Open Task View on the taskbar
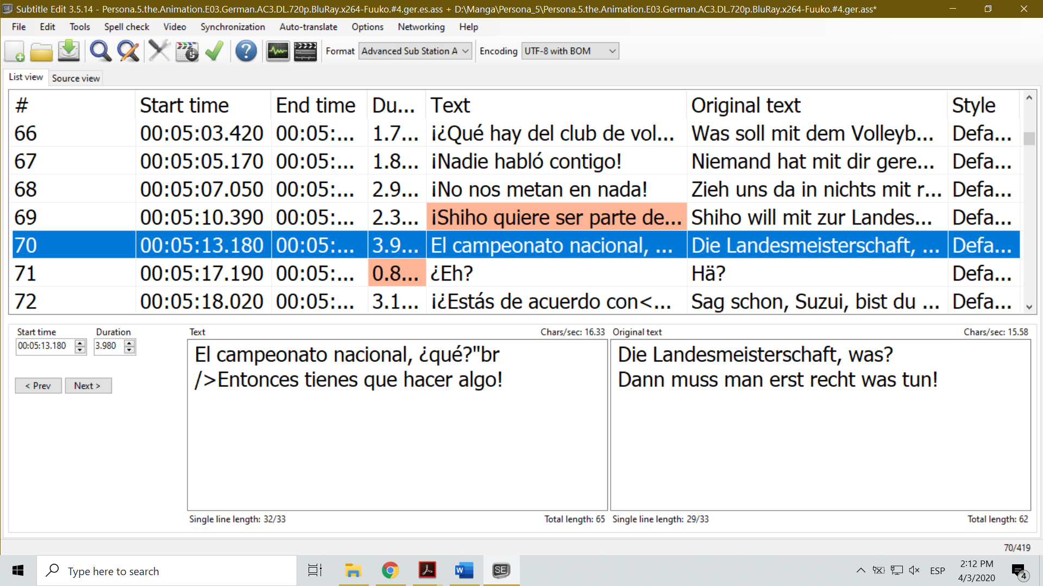Viewport: 1043px width, 586px height. point(315,571)
